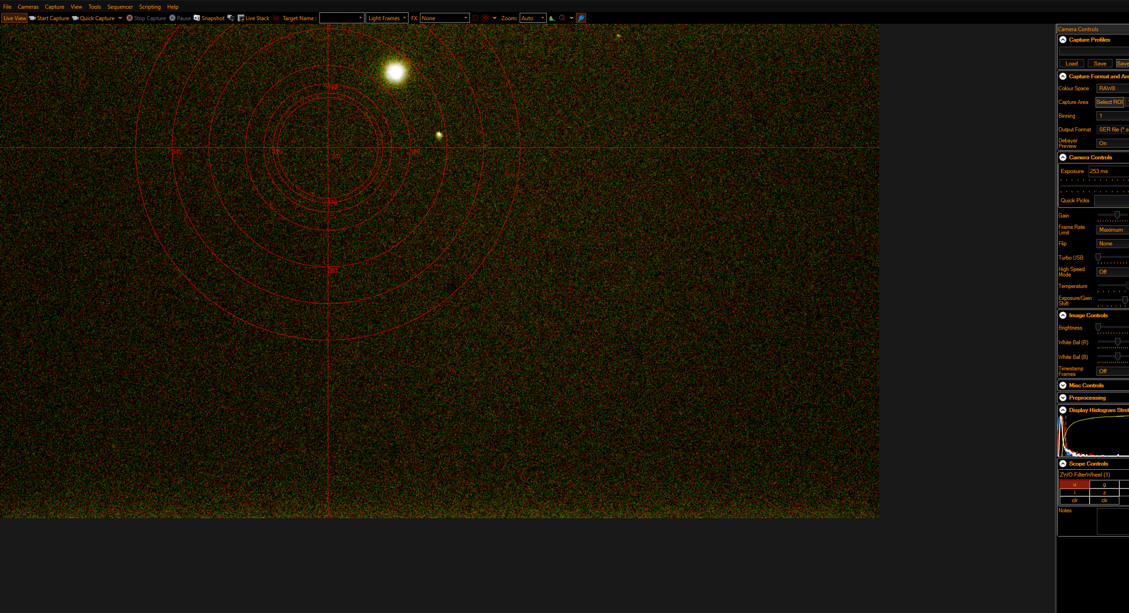The height and width of the screenshot is (613, 1129).
Task: Toggle the Debayer Preview On setting
Action: pyautogui.click(x=1112, y=143)
